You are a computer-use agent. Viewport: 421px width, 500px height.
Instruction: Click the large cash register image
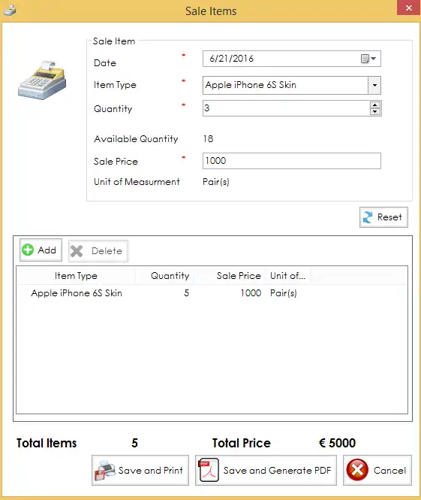42,80
